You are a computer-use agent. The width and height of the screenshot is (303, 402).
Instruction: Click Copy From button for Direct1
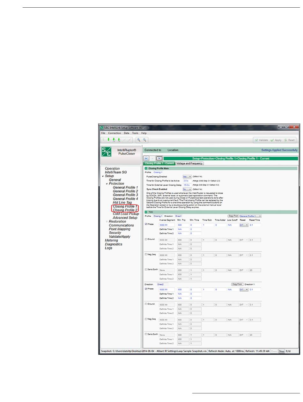[233, 216]
